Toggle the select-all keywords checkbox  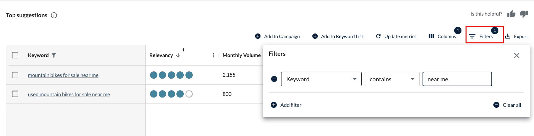(x=15, y=55)
